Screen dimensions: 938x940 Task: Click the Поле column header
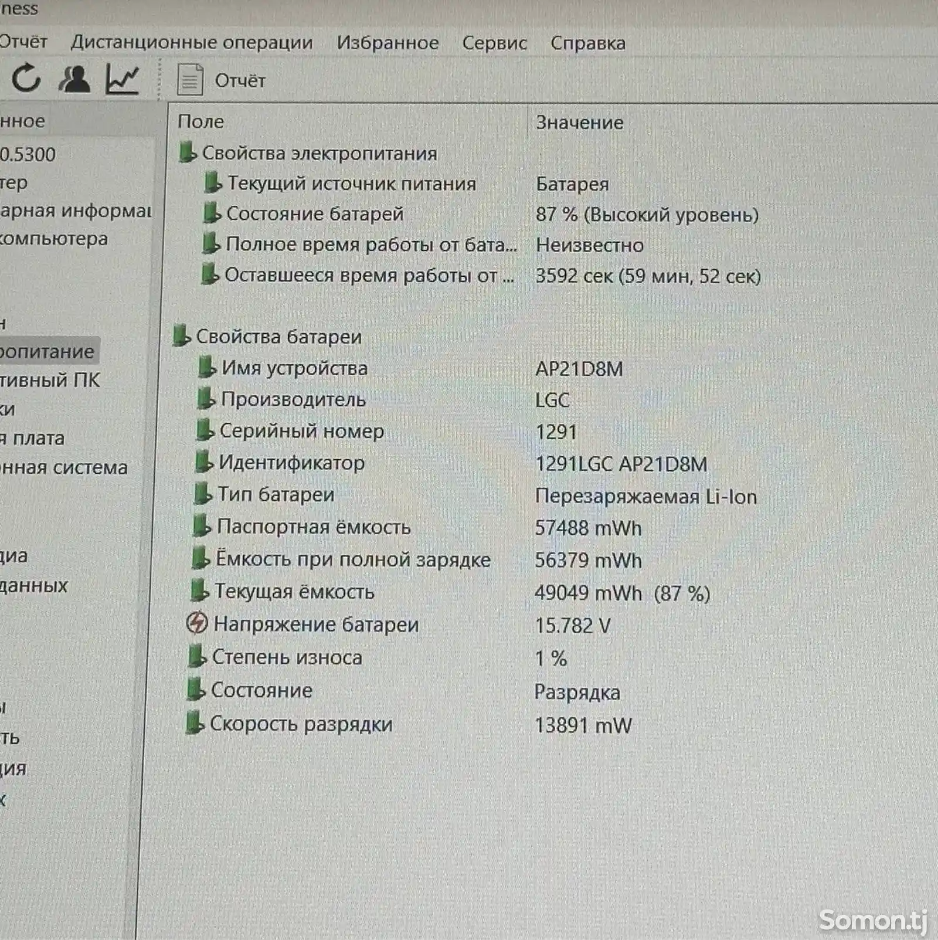pos(200,121)
